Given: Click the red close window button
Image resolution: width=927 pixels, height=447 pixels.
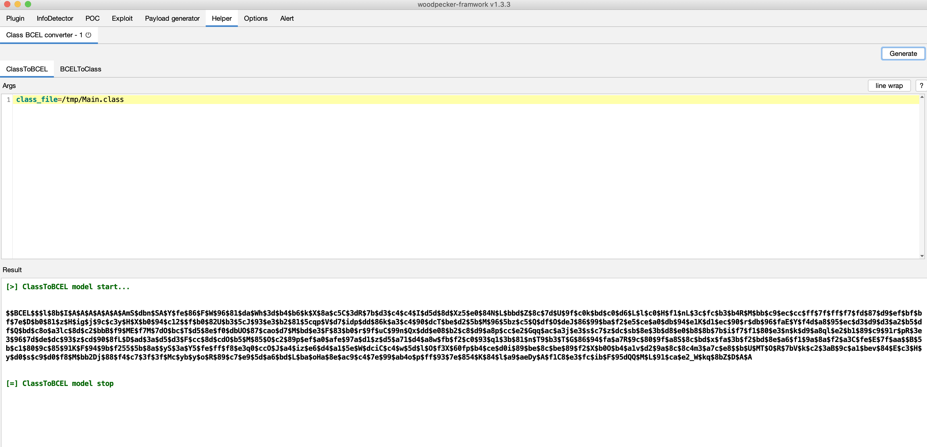Looking at the screenshot, I should click(x=7, y=4).
